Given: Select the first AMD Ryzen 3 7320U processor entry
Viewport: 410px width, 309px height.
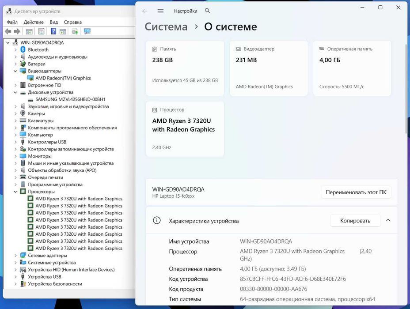Looking at the screenshot, I should click(79, 199).
